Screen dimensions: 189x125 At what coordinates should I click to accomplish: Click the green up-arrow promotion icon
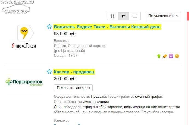click(159, 56)
